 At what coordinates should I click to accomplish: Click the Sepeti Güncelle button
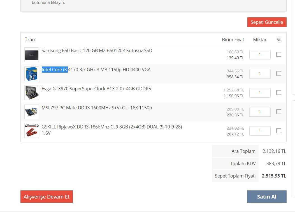267,22
